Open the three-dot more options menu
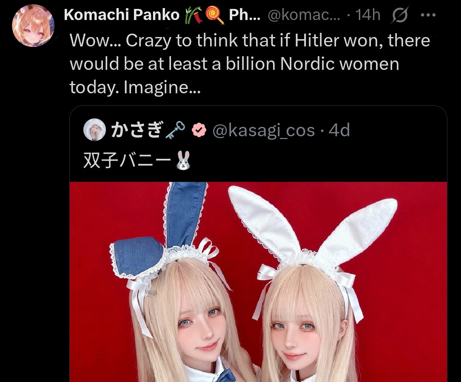The height and width of the screenshot is (382, 461). (428, 15)
